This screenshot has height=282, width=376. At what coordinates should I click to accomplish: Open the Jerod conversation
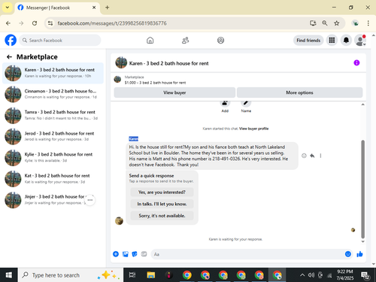click(53, 136)
